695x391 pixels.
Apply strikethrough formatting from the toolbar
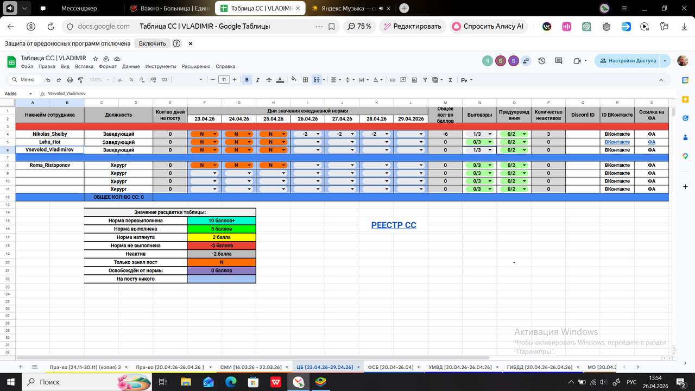point(268,80)
